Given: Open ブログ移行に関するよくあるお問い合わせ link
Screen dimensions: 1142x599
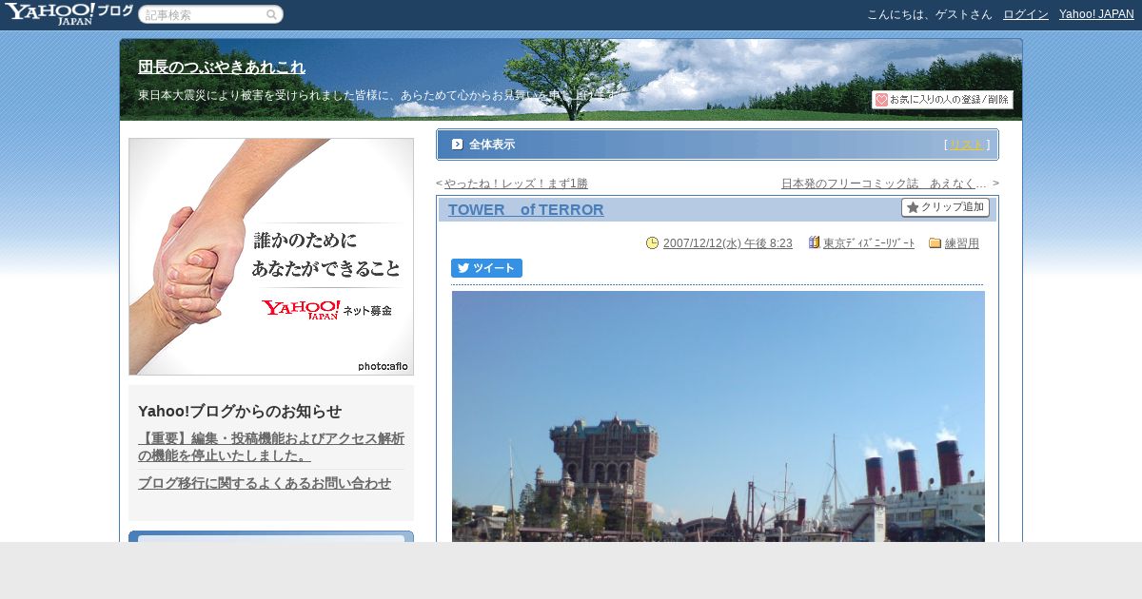Looking at the screenshot, I should pos(265,483).
